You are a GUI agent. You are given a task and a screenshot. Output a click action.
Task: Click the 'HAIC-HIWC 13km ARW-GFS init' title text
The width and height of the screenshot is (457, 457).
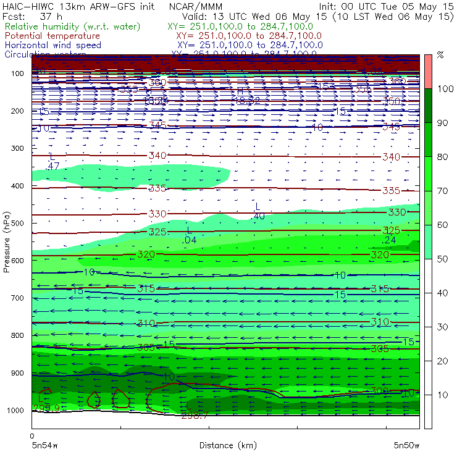[78, 6]
